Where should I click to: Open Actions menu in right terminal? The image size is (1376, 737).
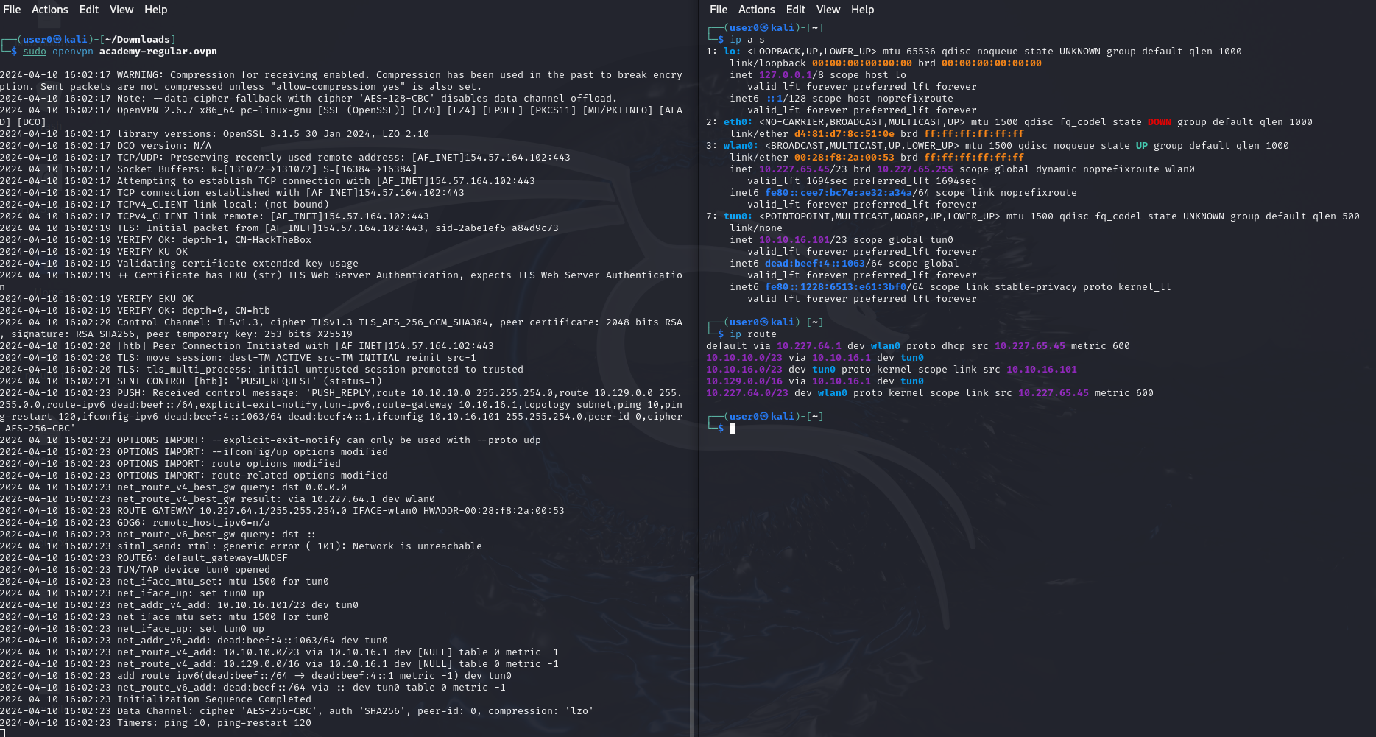coord(756,10)
